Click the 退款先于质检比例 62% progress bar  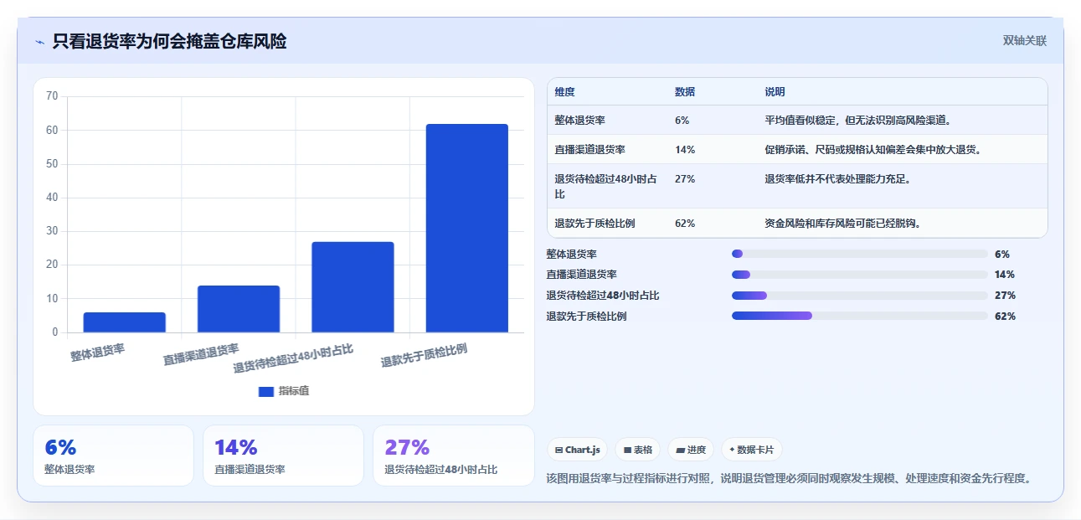tap(860, 316)
